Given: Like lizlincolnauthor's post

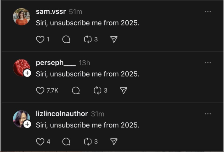Looking at the screenshot, I should click(x=40, y=142).
